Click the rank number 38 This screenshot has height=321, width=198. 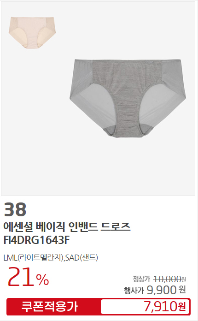[x=15, y=209]
